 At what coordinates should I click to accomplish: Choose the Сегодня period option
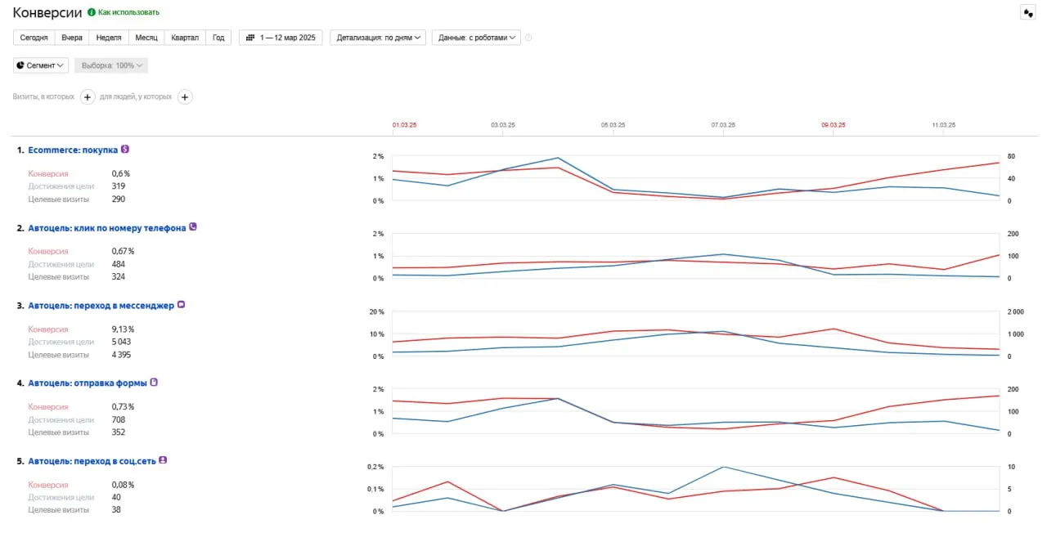(34, 38)
